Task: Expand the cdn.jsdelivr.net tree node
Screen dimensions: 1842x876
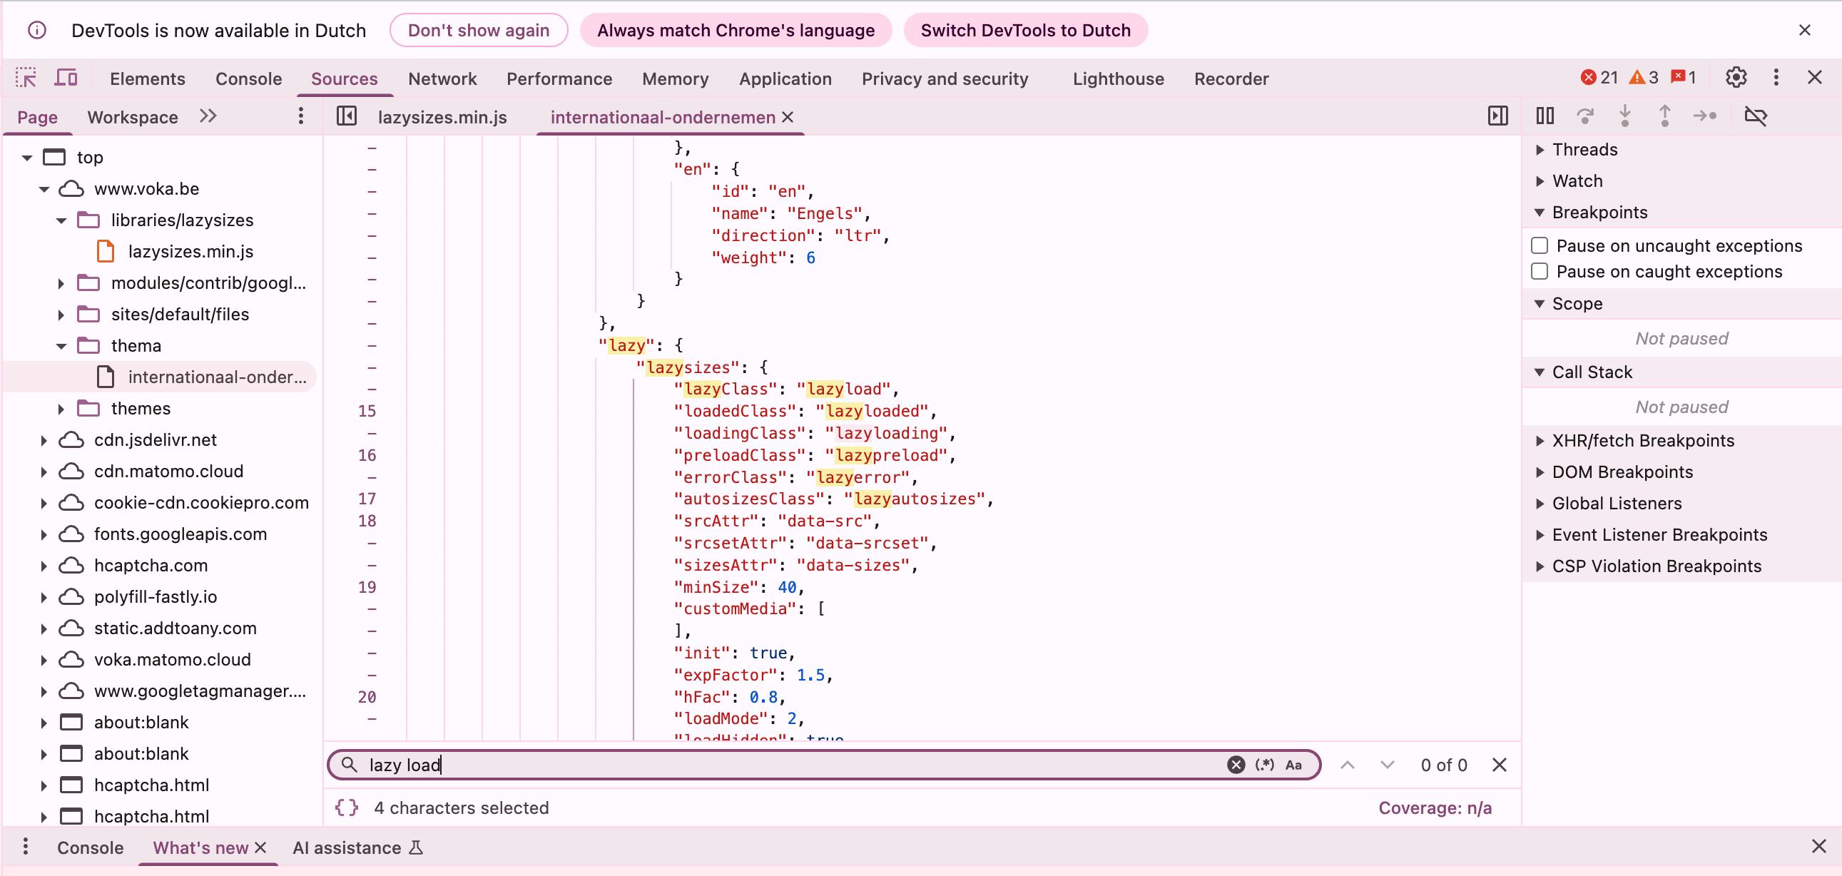Action: (44, 441)
